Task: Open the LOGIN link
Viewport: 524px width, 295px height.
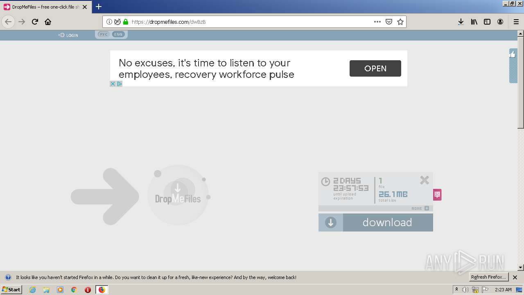Action: coord(68,35)
